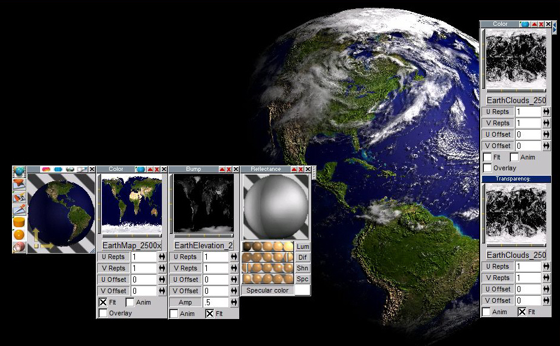The width and height of the screenshot is (560, 346).
Task: Click the Bump Amp value field showing .5
Action: pos(216,302)
